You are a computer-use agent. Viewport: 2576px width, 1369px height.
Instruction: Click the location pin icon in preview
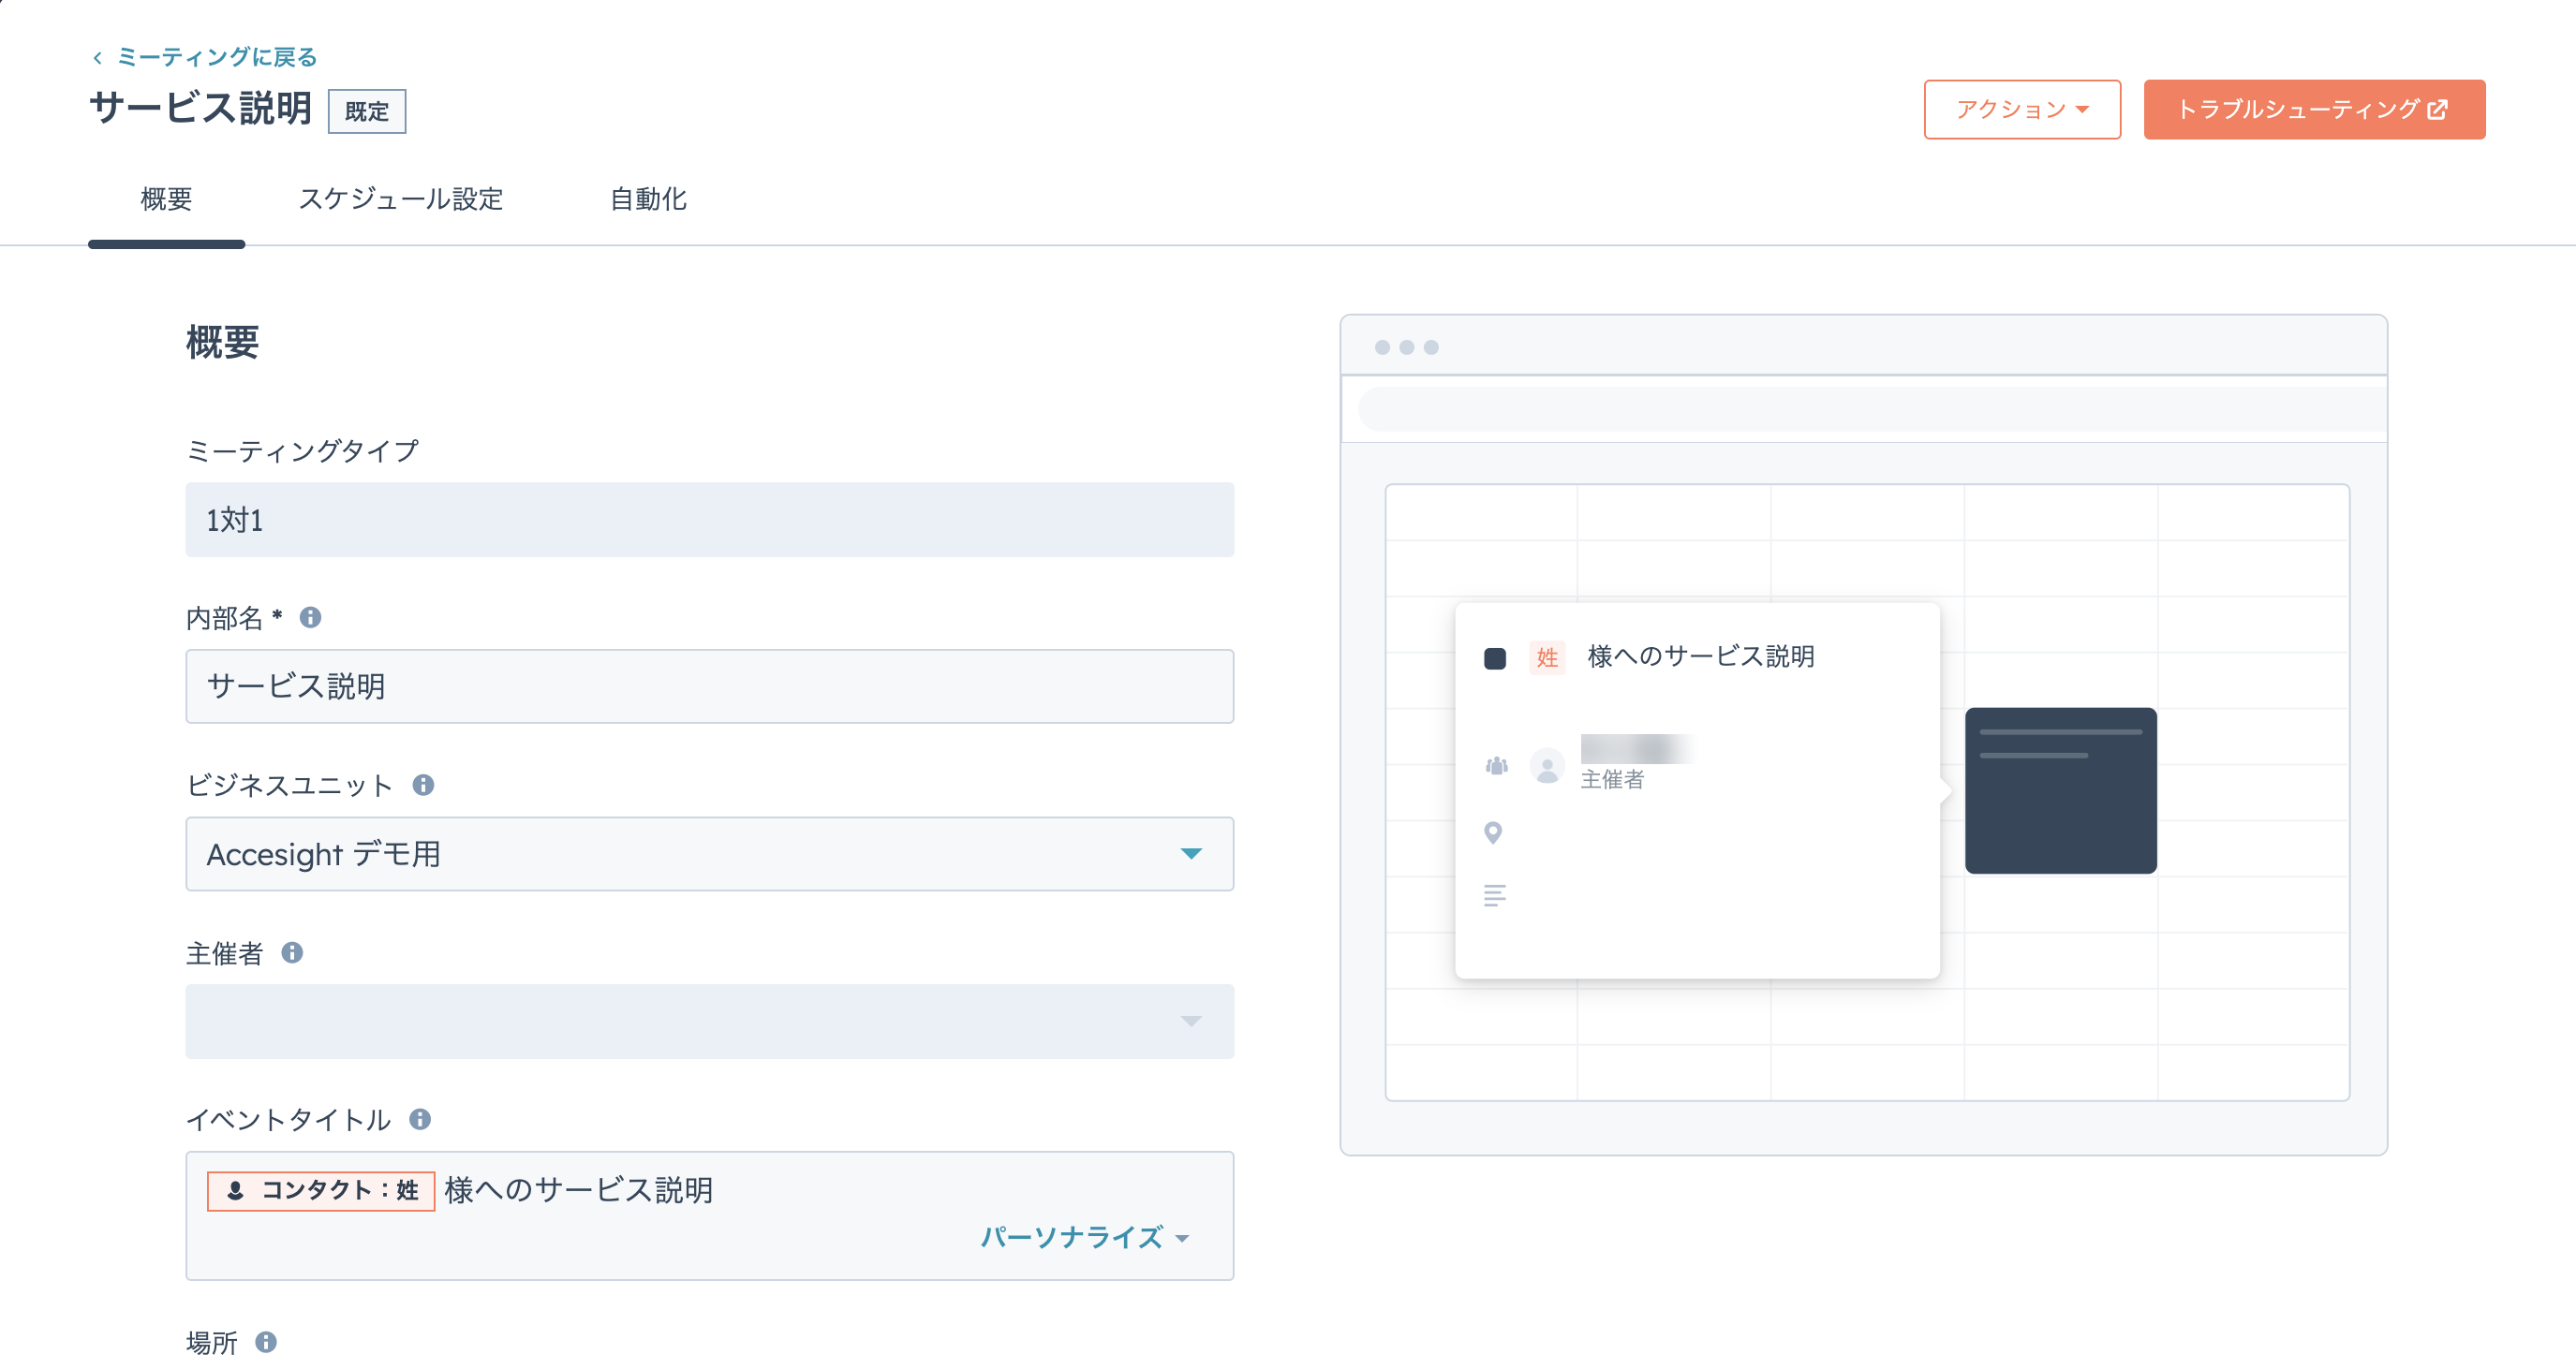pyautogui.click(x=1493, y=832)
